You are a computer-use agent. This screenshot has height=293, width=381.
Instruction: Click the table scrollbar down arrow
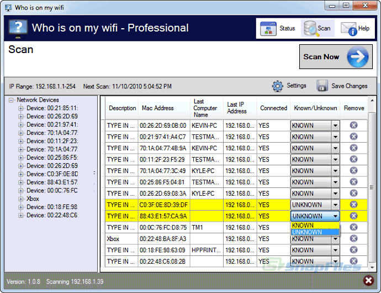(372, 268)
